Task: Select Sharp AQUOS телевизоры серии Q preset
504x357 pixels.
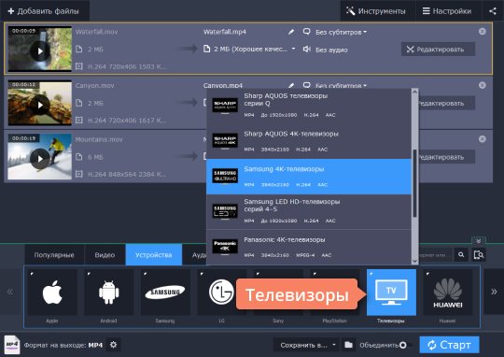Action: click(x=309, y=106)
